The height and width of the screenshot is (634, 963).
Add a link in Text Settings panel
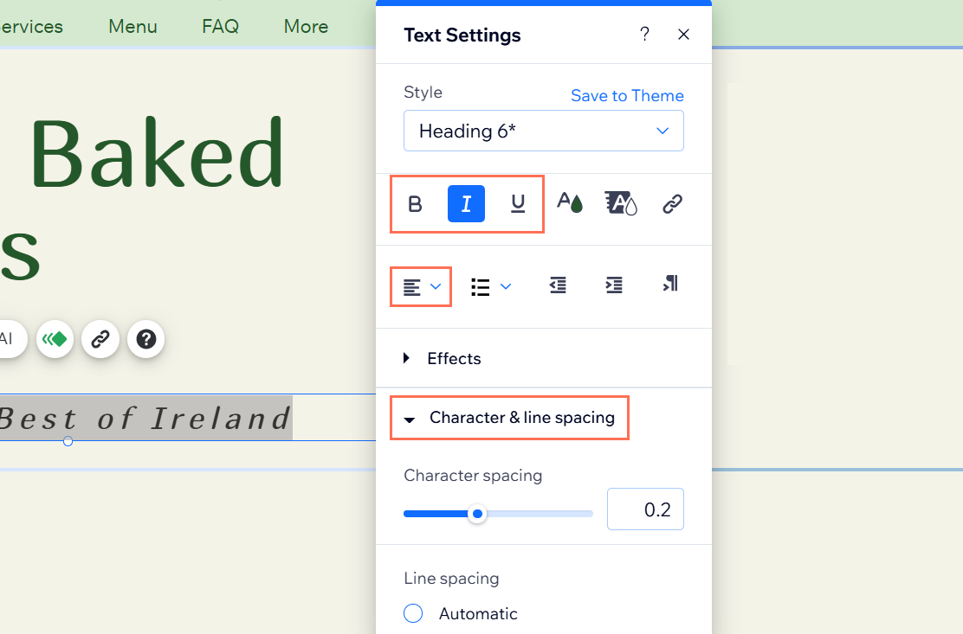(x=673, y=203)
